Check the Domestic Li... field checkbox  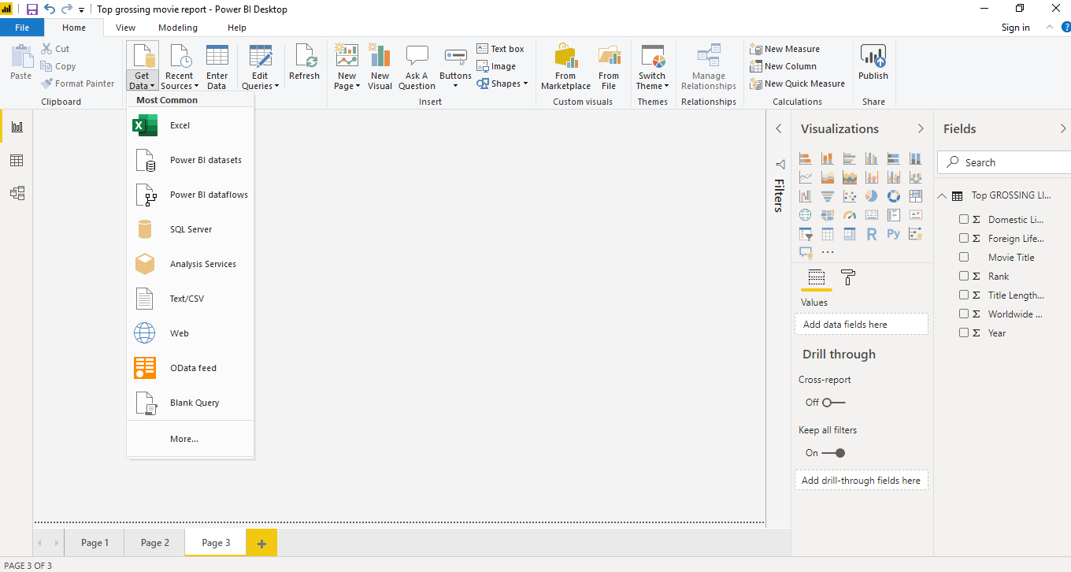pos(964,219)
